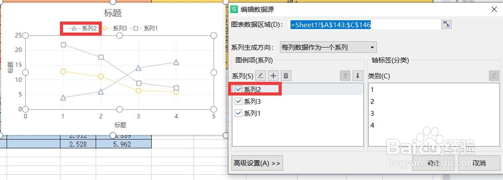This screenshot has height=180, width=503.
Task: Click the add series plus icon
Action: (x=273, y=76)
